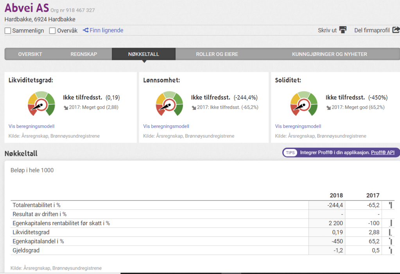Switch to the Regnskap tab
400x274 pixels.
tap(84, 54)
